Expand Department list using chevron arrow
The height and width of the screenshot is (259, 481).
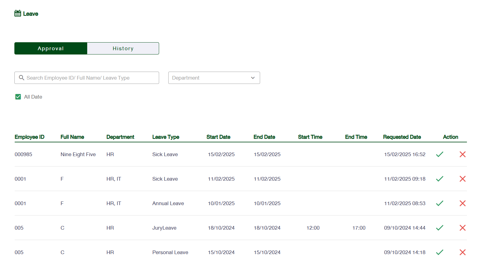253,78
